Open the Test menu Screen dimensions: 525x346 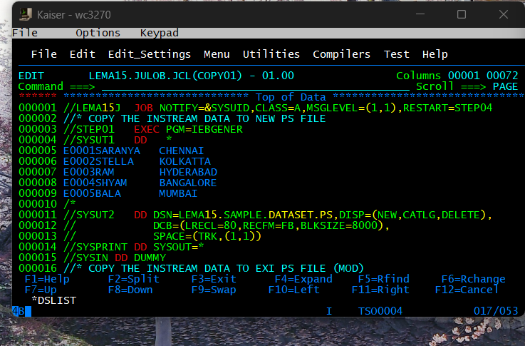397,54
